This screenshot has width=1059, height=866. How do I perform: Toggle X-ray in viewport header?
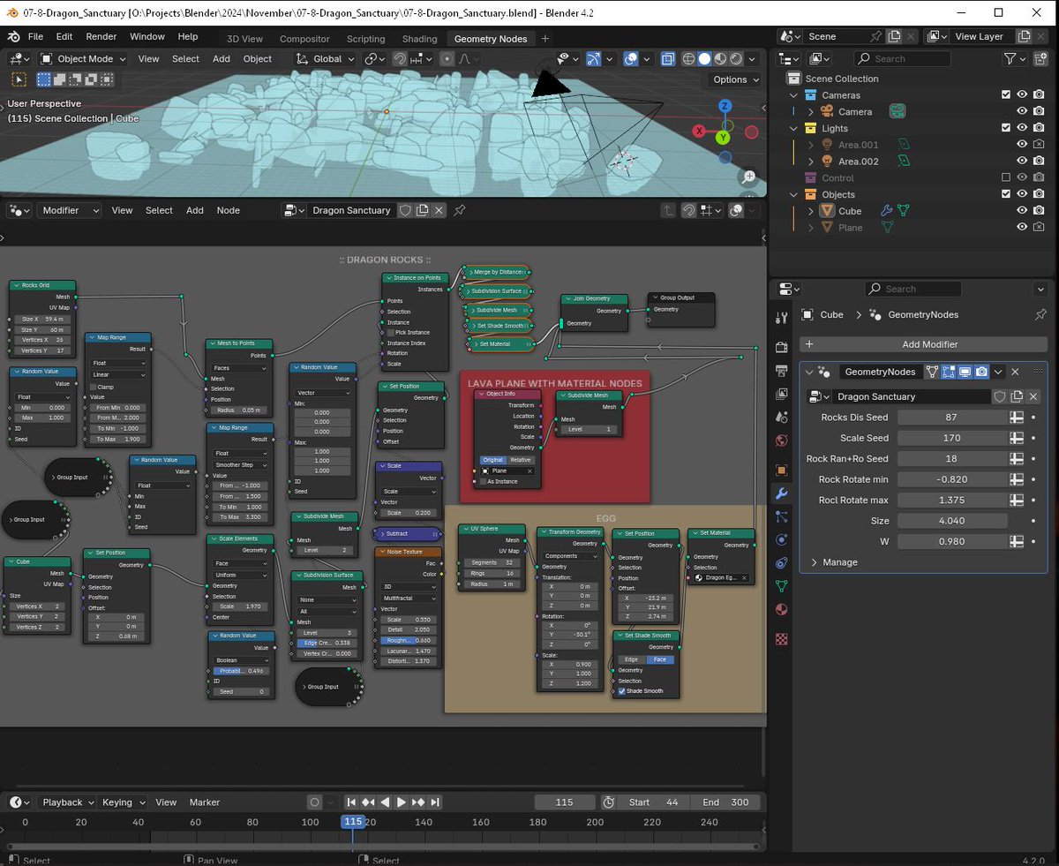click(668, 59)
